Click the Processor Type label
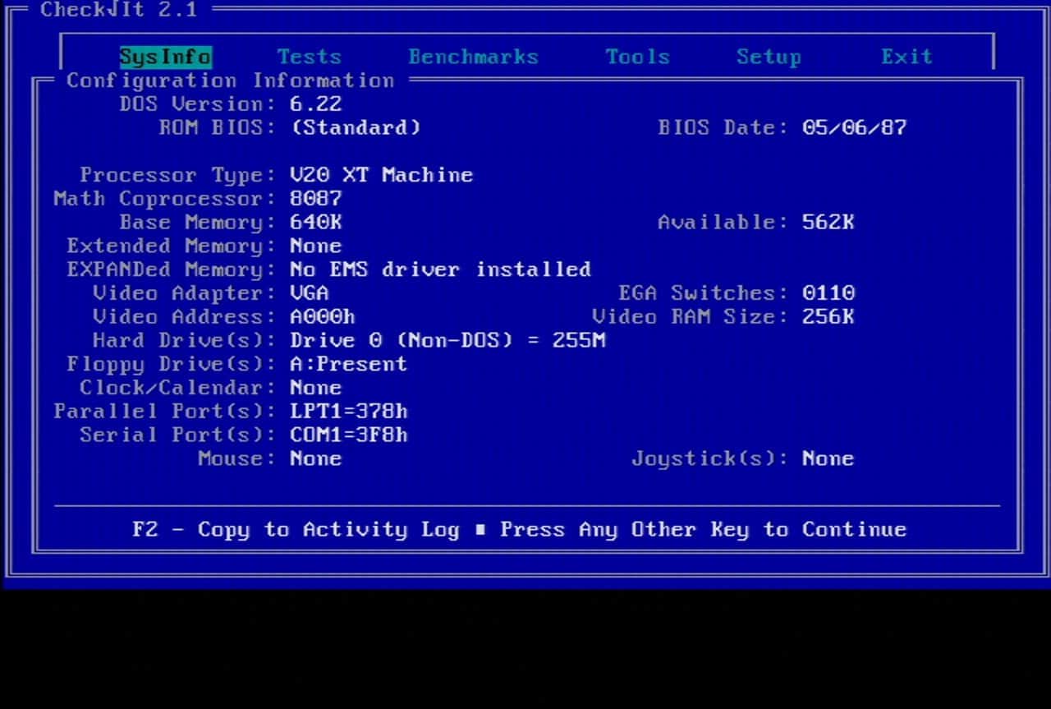This screenshot has width=1051, height=709. click(x=177, y=176)
